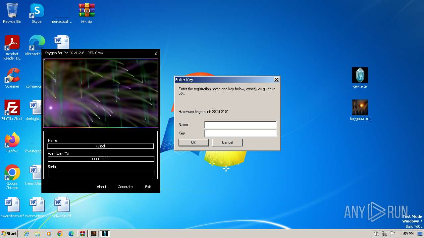Switch to keygen taskbar window
The width and height of the screenshot is (424, 238).
pyautogui.click(x=94, y=234)
